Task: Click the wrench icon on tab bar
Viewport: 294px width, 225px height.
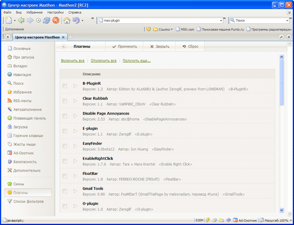Action: (x=281, y=37)
